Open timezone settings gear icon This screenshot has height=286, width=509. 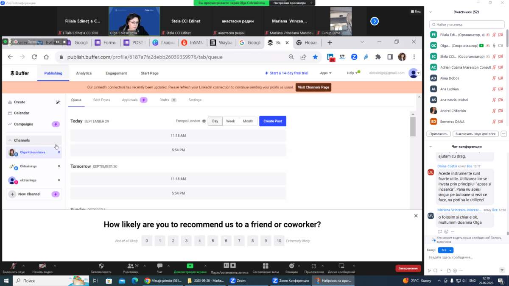(204, 121)
